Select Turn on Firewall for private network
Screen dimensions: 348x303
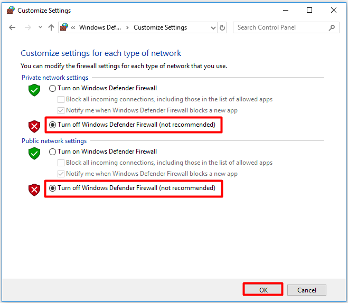(x=53, y=88)
